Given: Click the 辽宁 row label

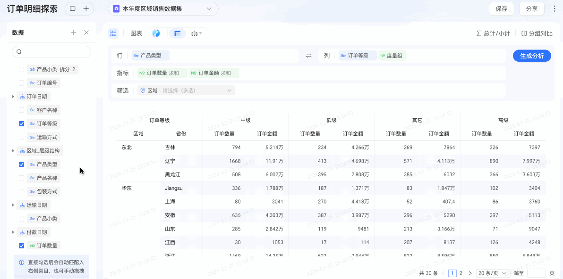Looking at the screenshot, I should tap(170, 161).
